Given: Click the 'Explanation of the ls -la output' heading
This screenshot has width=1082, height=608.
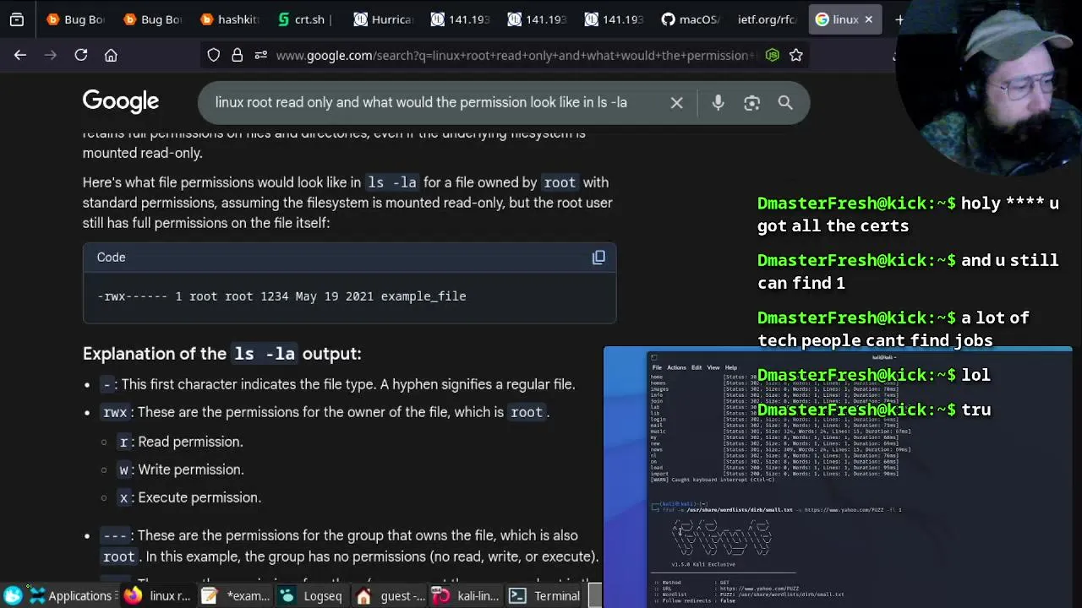Looking at the screenshot, I should point(222,353).
